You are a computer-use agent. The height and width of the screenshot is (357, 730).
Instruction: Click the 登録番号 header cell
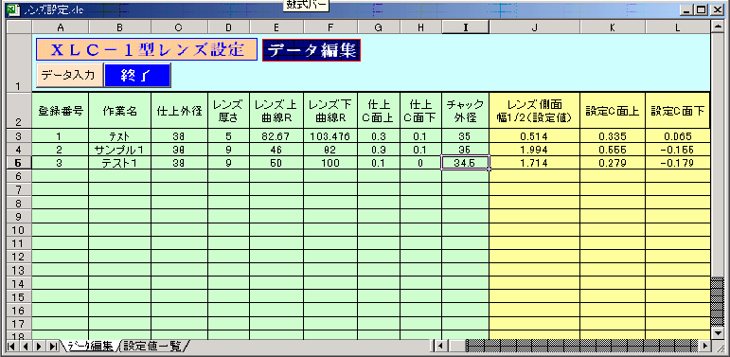60,110
